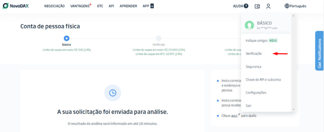324x132 pixels.
Task: Click the Get Notifications side button
Action: coord(319,51)
